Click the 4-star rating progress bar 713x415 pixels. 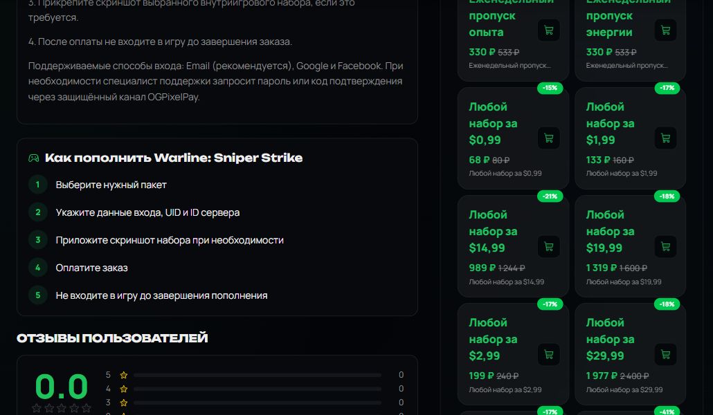[x=258, y=389]
